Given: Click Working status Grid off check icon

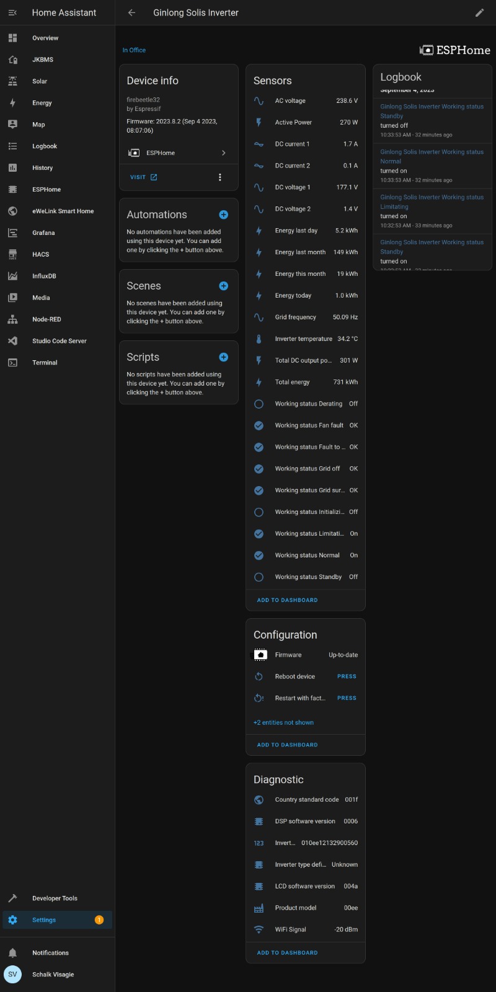Looking at the screenshot, I should 259,469.
